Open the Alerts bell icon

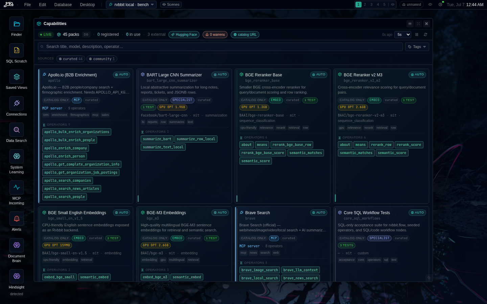click(17, 219)
